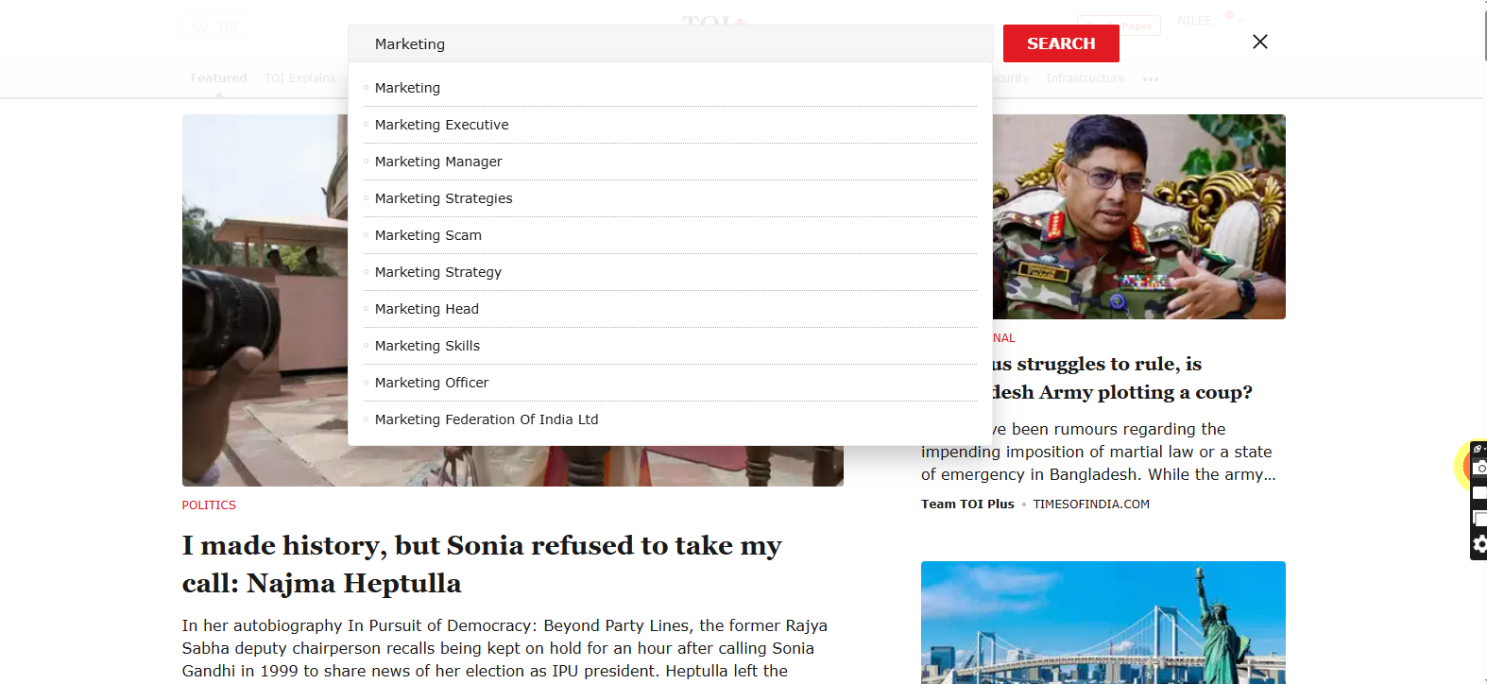The width and height of the screenshot is (1487, 684).
Task: Click the TOI home icon button
Action: tap(215, 26)
